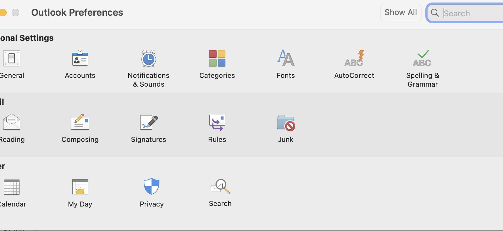
Task: Open mail Rules settings
Action: [x=217, y=123]
